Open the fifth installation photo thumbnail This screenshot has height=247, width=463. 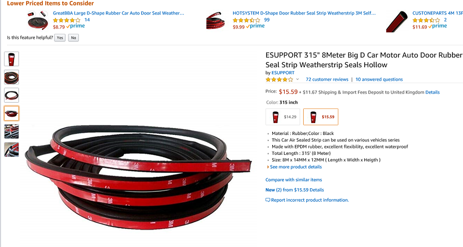[11, 131]
